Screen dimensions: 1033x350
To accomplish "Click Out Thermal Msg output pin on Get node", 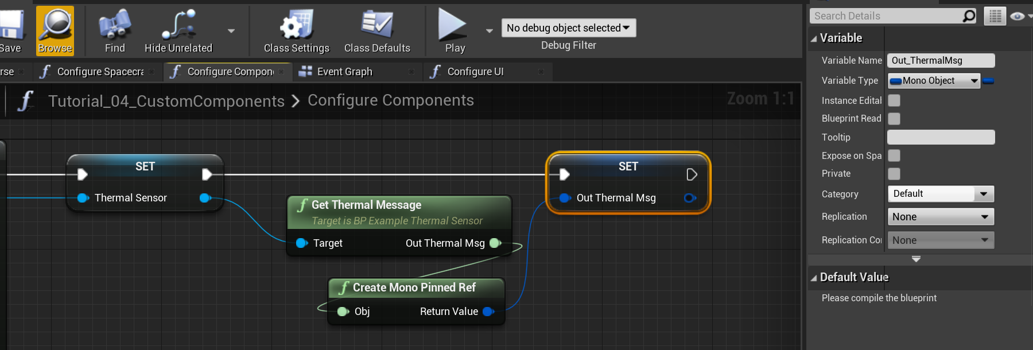I will click(495, 243).
